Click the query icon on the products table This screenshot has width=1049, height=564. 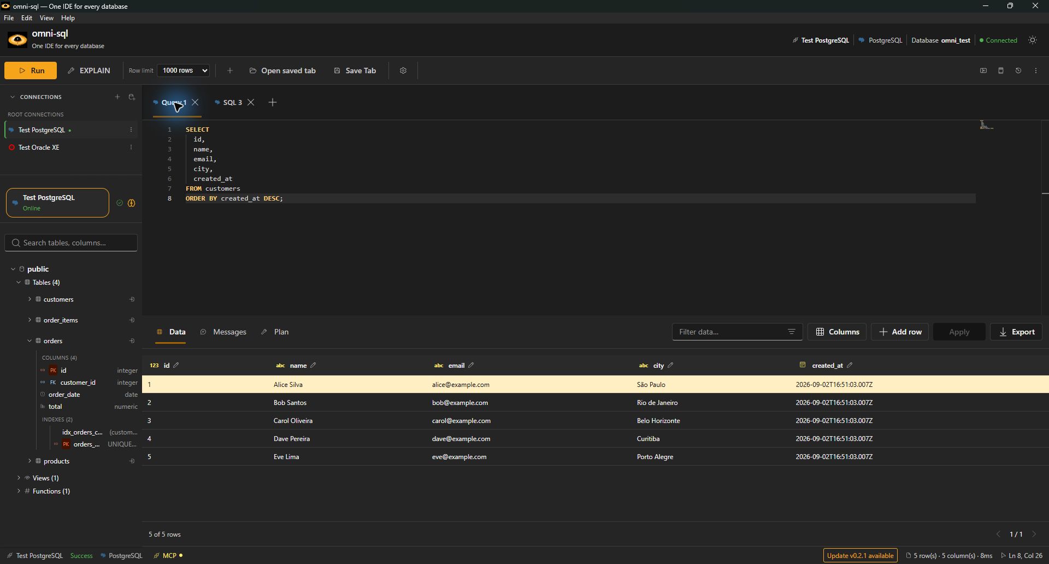pyautogui.click(x=132, y=461)
